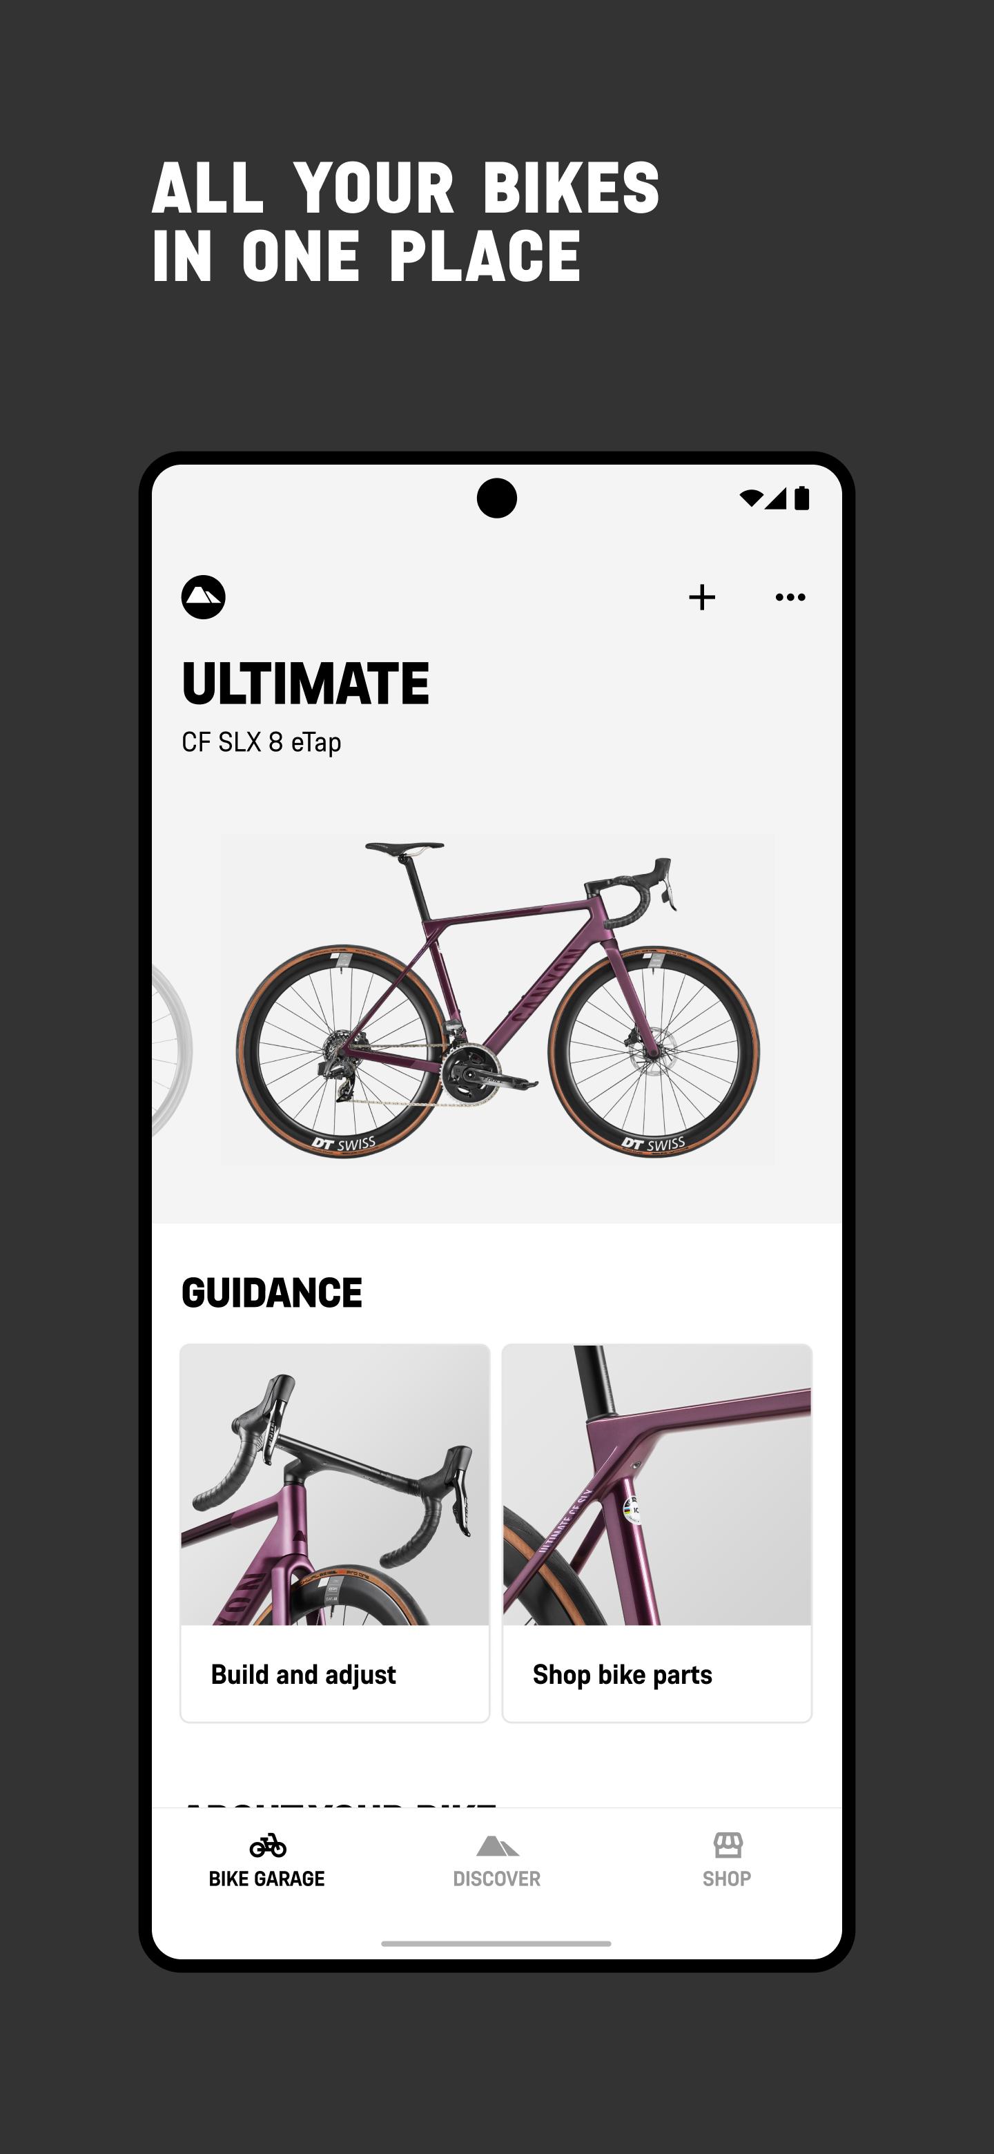Tap the Wi-Fi status icon
The image size is (994, 2154).
click(x=751, y=498)
